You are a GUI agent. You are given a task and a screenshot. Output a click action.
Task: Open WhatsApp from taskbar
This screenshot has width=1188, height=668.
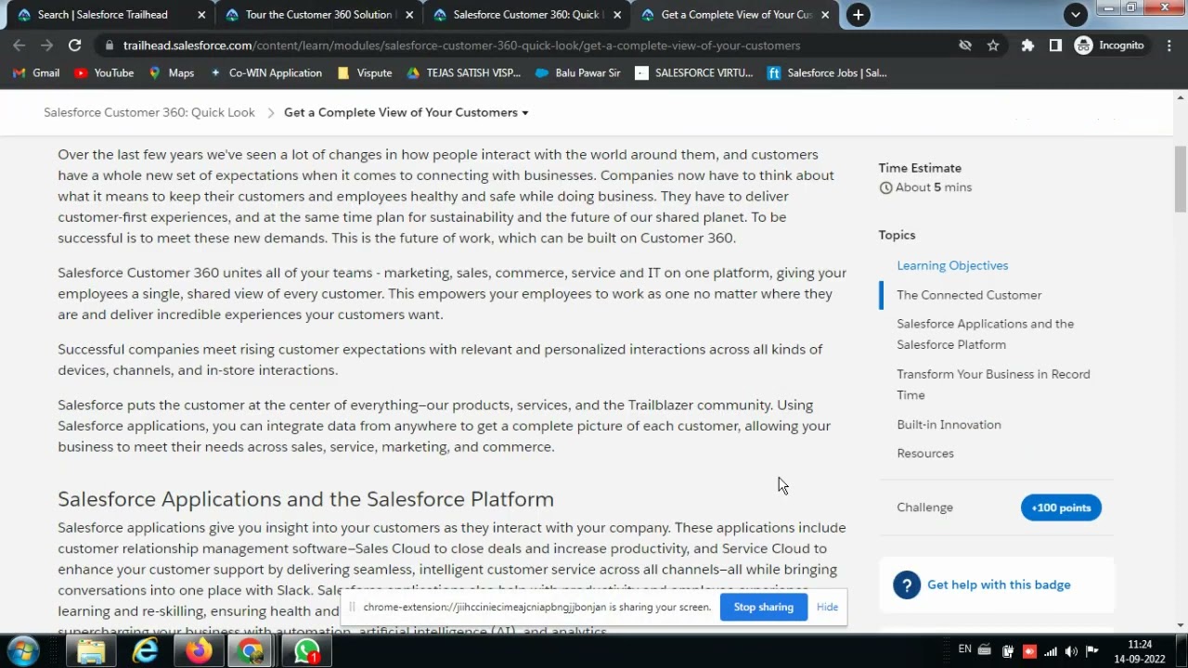(x=305, y=651)
